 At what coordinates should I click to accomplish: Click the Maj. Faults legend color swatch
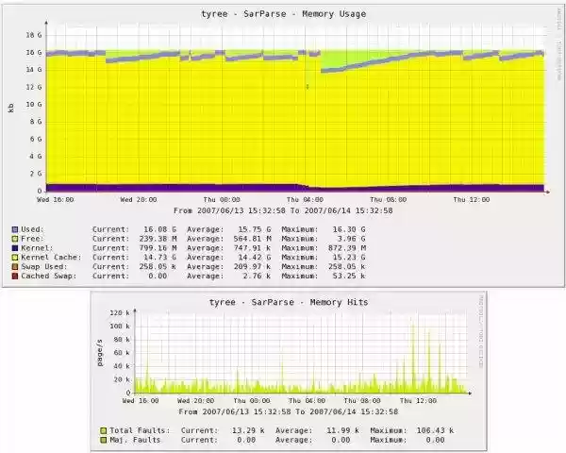(104, 440)
